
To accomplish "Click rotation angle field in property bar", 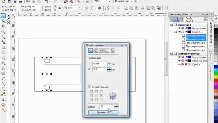I will click(x=72, y=8).
